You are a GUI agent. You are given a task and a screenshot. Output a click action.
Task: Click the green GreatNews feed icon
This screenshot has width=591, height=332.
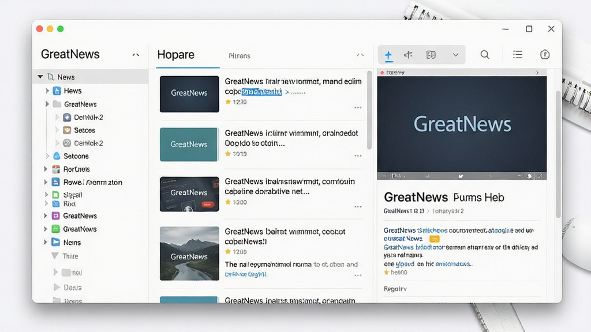(56, 229)
